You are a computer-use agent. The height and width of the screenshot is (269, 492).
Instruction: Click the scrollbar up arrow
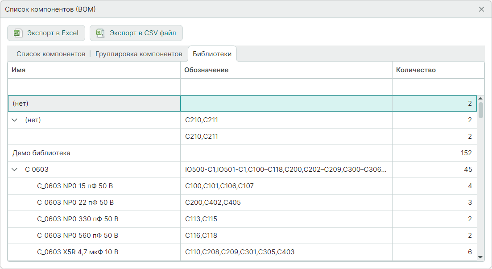coord(480,99)
